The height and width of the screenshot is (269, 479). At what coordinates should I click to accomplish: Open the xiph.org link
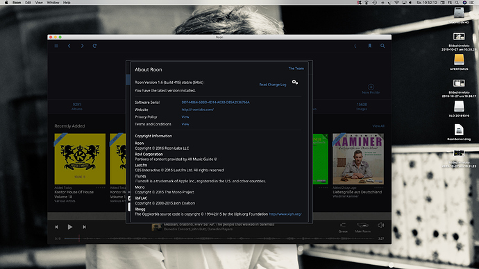pyautogui.click(x=285, y=214)
